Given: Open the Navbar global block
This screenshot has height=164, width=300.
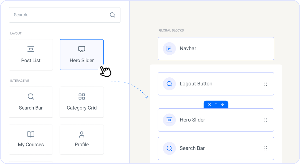Looking at the screenshot, I should click(216, 48).
